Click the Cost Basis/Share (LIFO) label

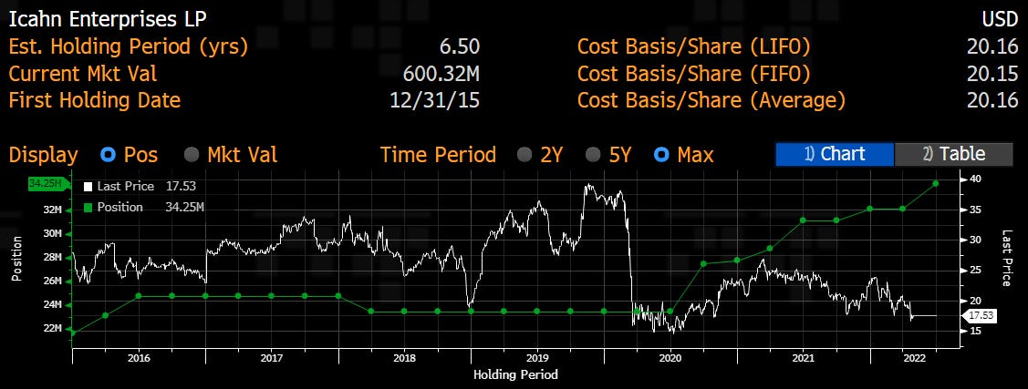(693, 46)
